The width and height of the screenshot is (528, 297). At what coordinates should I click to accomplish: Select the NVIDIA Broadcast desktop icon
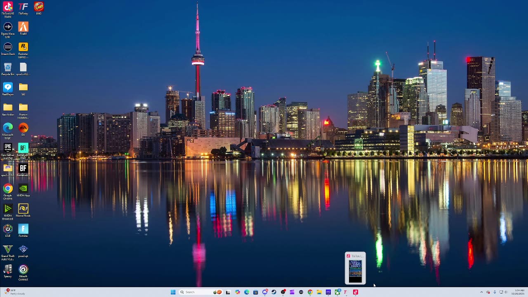[x=8, y=212]
